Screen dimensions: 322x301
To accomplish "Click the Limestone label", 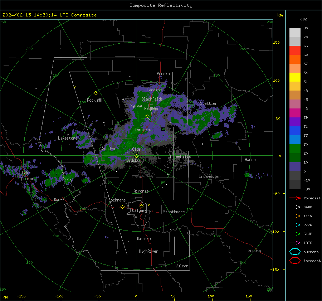I will tap(68, 138).
